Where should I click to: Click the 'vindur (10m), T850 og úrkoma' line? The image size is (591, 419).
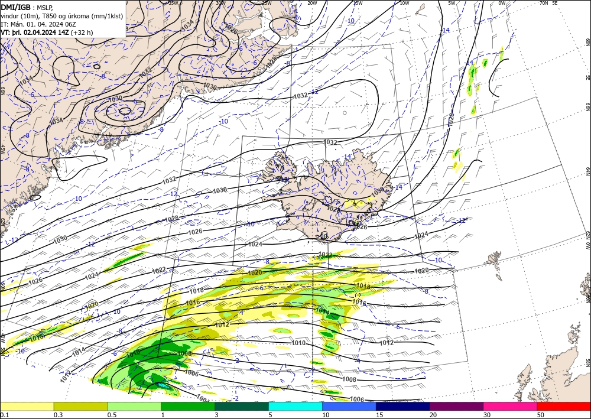62,15
